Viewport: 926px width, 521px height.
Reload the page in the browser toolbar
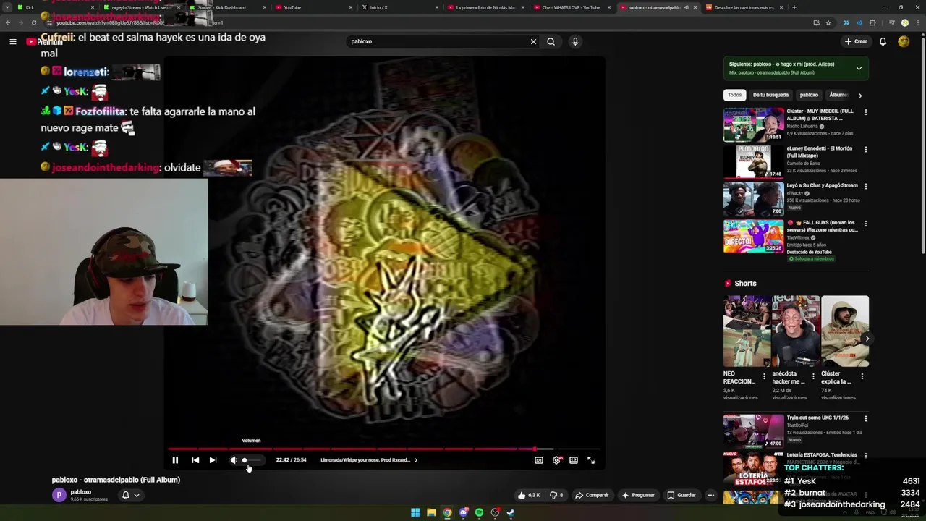pos(33,22)
